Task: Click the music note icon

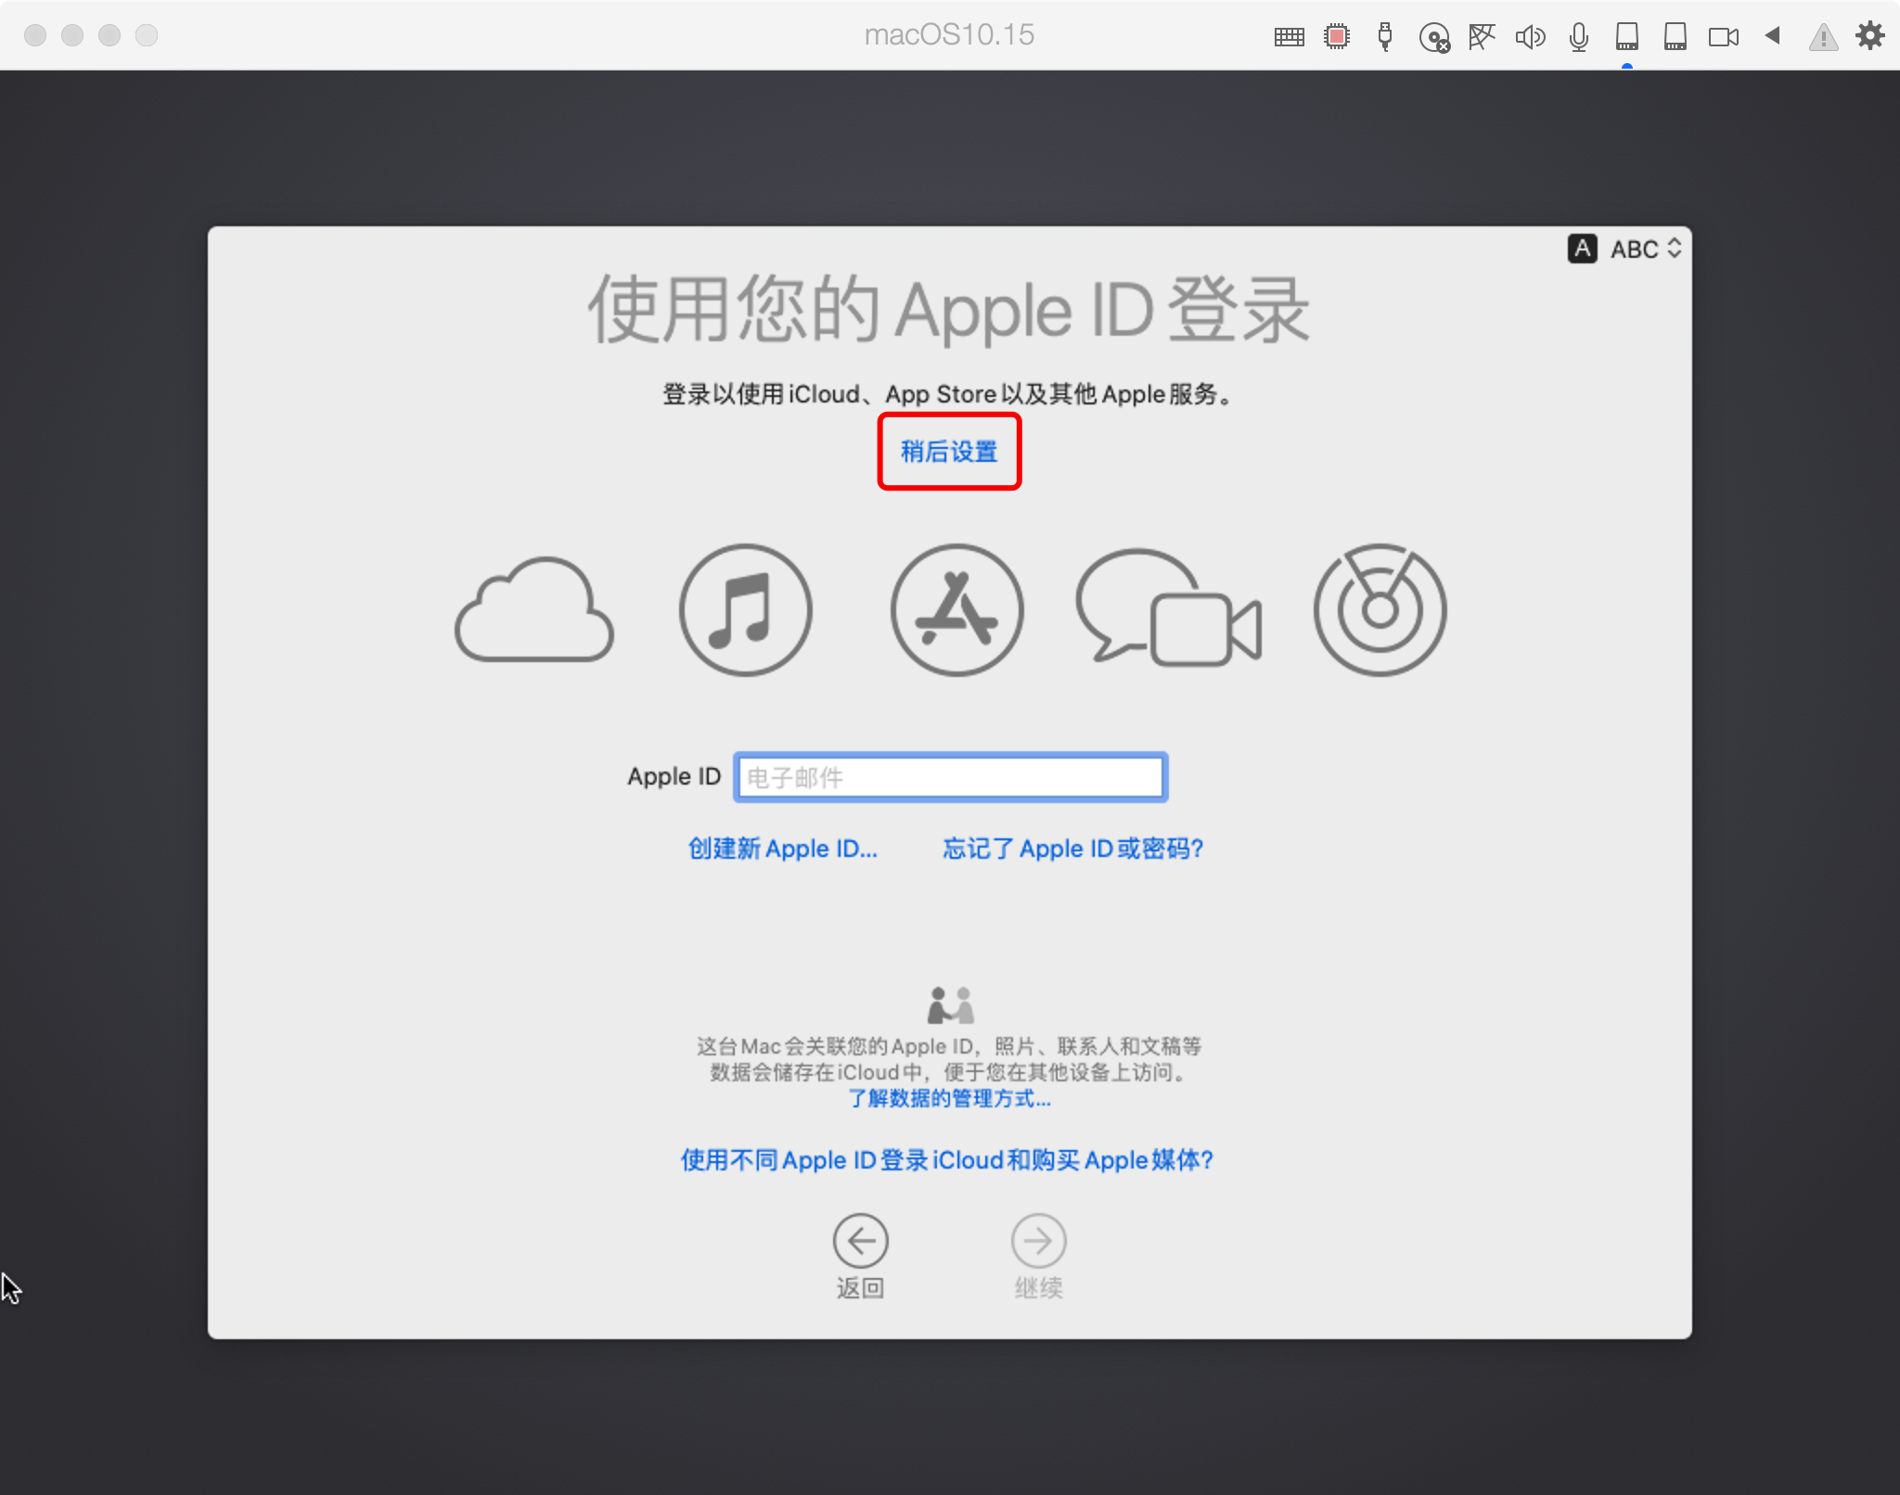Action: point(746,609)
